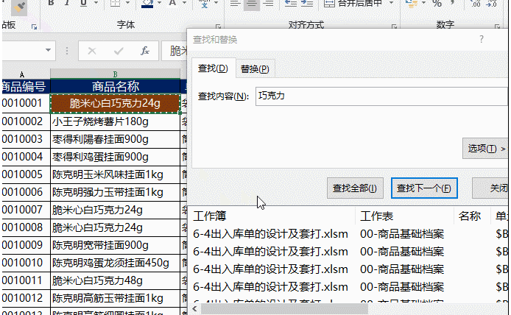This screenshot has width=511, height=315.
Task: Expand the Name Box dropdown
Action: pos(49,50)
